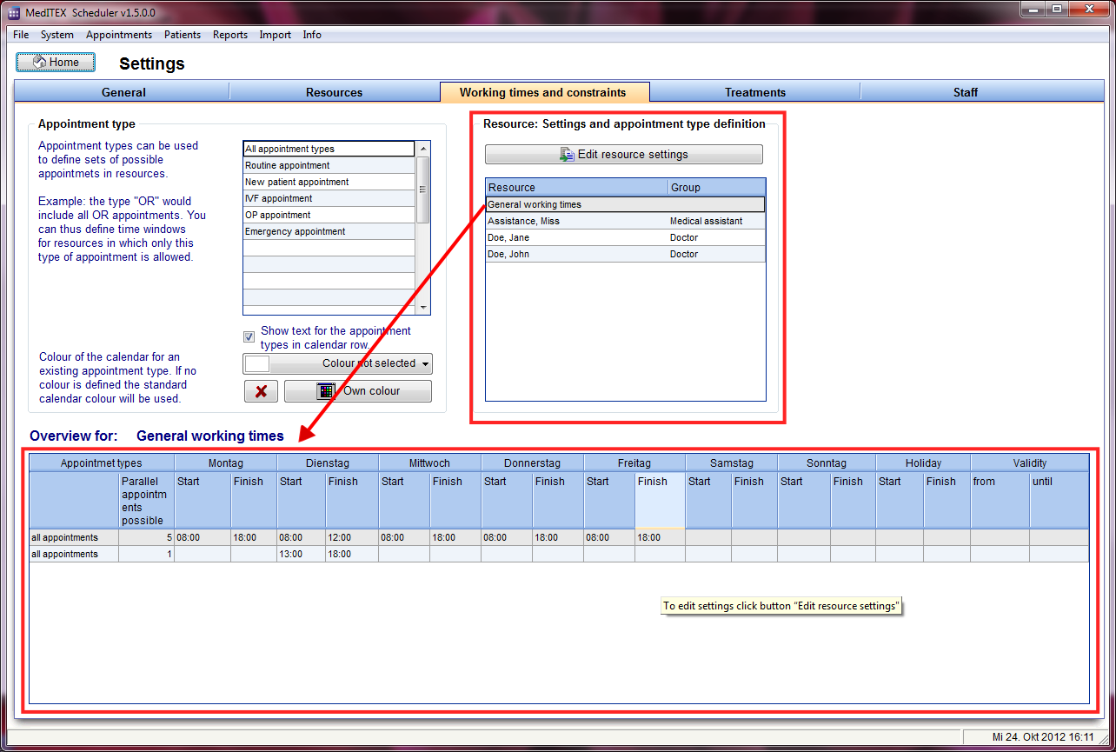Click Medical assistant group cell
This screenshot has width=1116, height=752.
coord(717,221)
